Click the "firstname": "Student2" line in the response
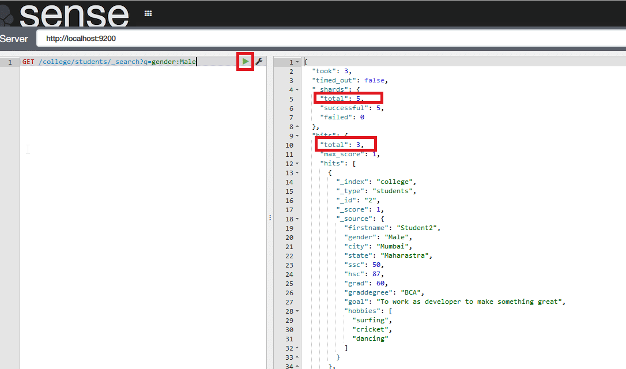626x369 pixels. 392,228
